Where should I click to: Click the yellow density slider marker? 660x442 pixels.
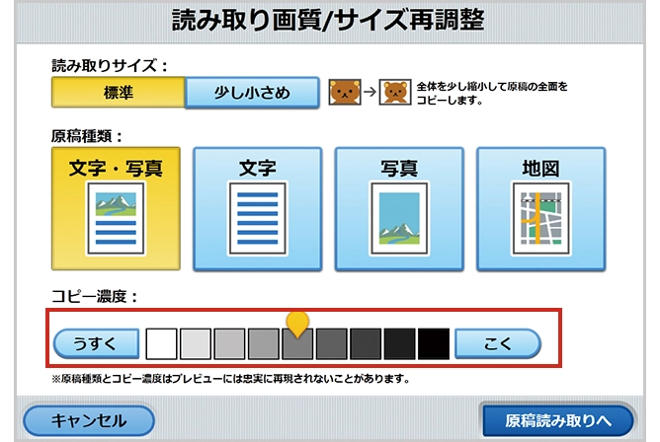pos(297,325)
